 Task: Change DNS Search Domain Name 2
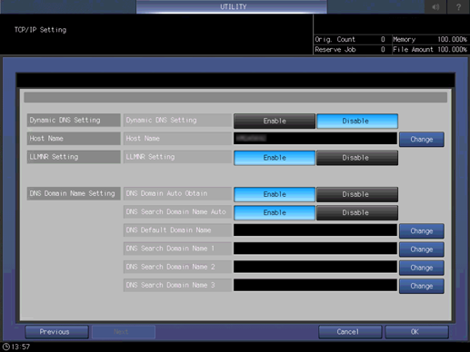pyautogui.click(x=422, y=268)
